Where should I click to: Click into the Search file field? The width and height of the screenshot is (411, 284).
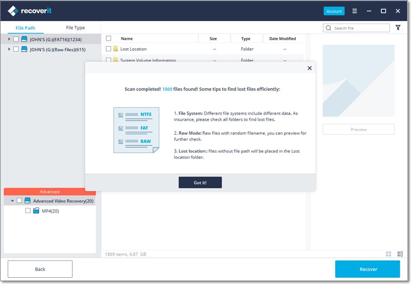point(357,28)
